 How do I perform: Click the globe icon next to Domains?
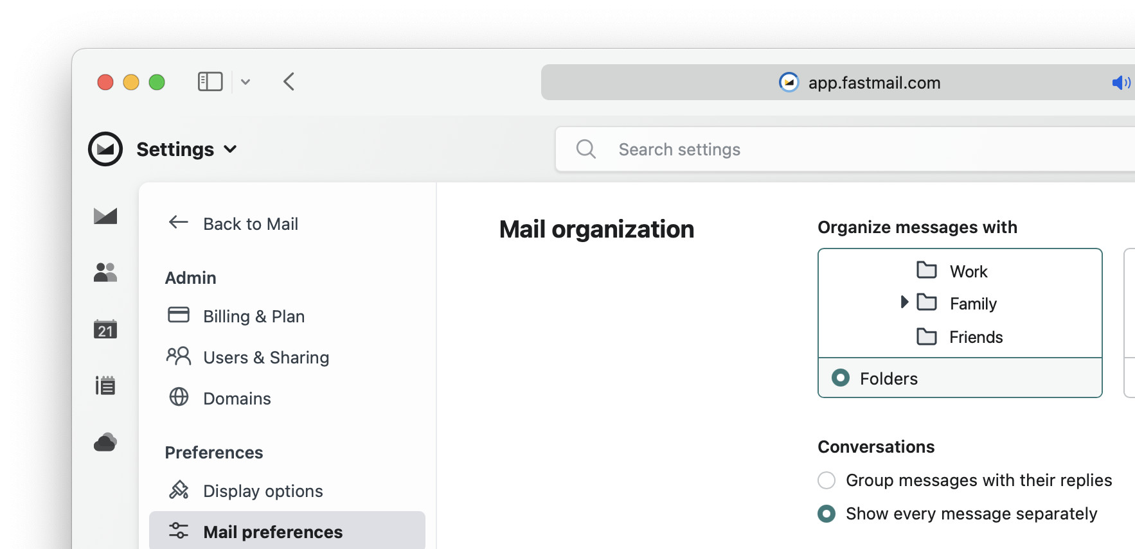(x=179, y=397)
